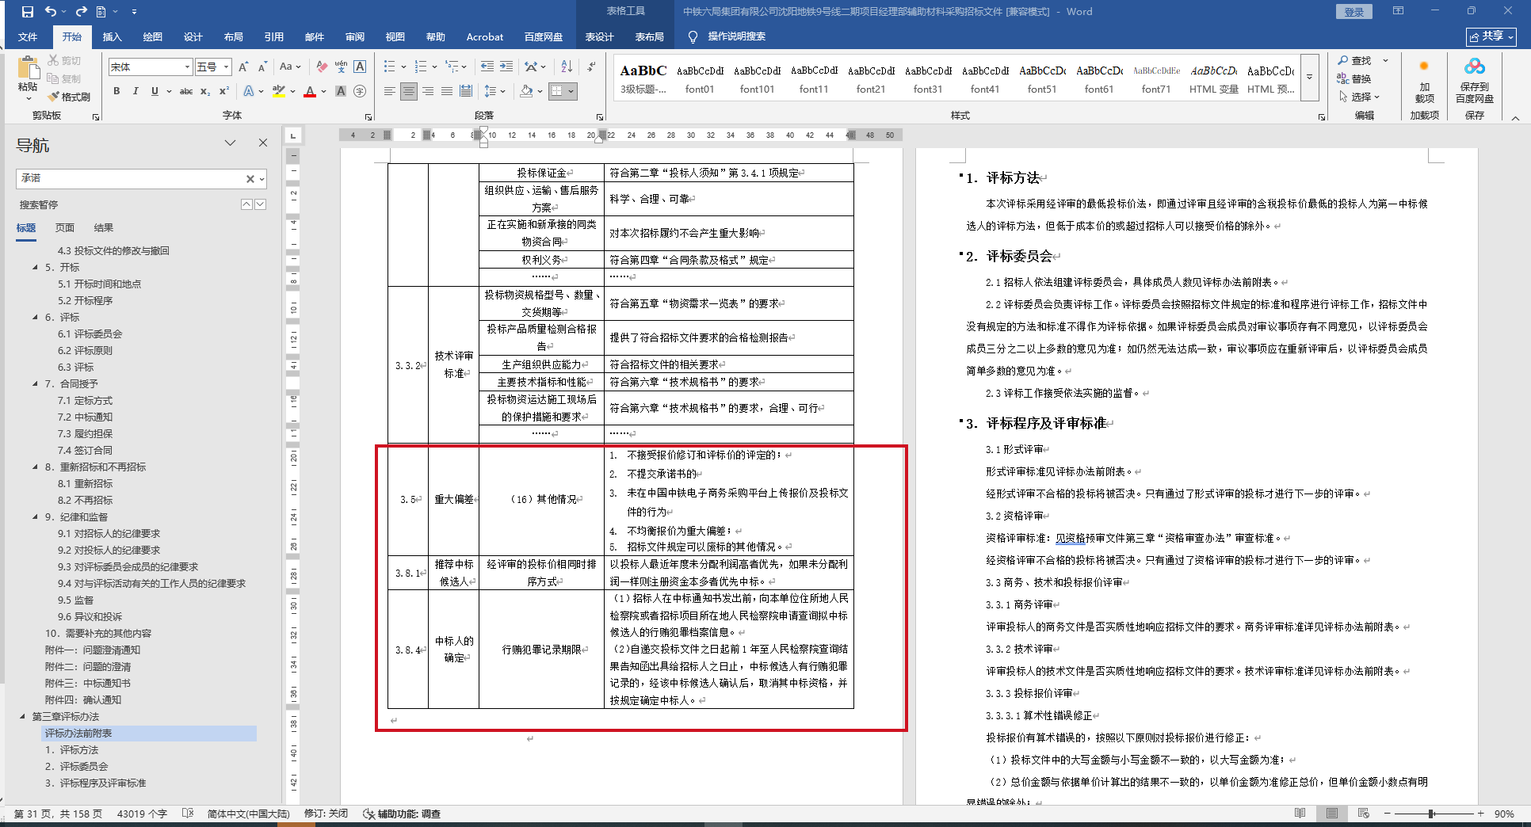This screenshot has width=1531, height=827.
Task: Increase paragraph indent
Action: click(506, 67)
